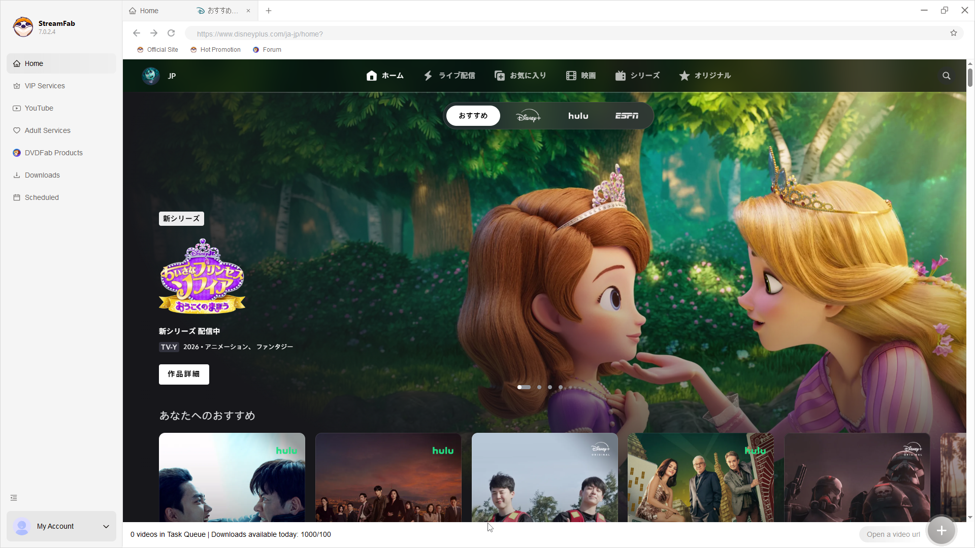Open the Downloads sidebar section
Screen dimensions: 975x548
point(61,175)
